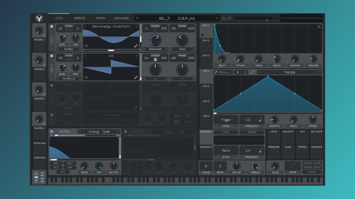
Task: Click the Macro 2 edit pencil icon
Action: tap(44, 65)
